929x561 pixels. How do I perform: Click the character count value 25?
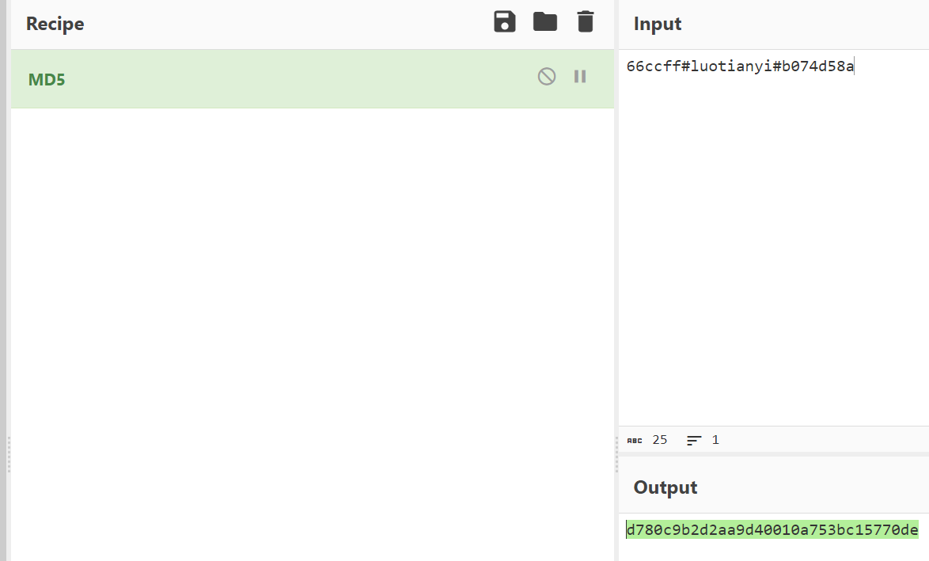[660, 440]
